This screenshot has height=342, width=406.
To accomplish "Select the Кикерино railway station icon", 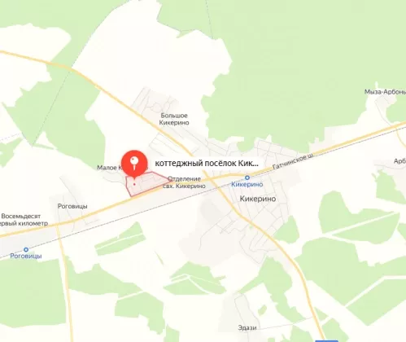I will point(247,178).
